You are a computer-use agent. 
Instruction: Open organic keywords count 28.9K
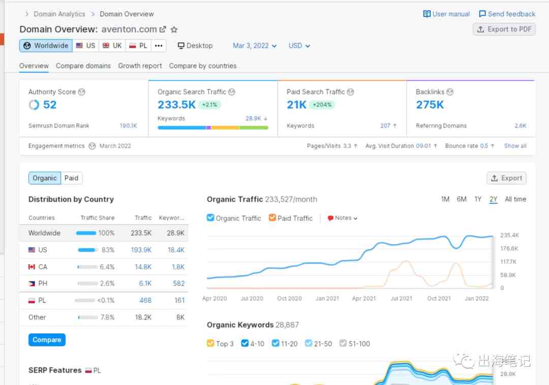(x=254, y=118)
